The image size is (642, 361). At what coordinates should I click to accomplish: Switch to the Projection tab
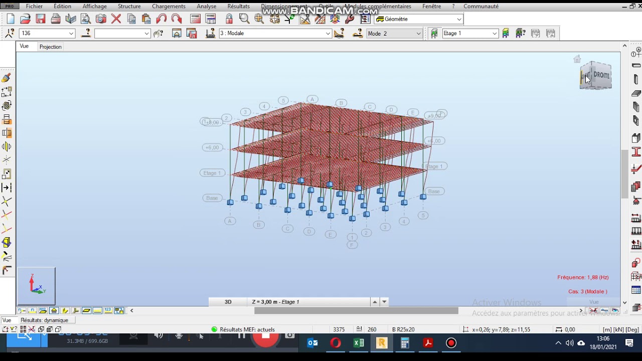(51, 47)
